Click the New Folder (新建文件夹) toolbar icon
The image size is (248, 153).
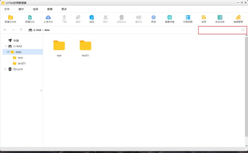[x=10, y=18]
